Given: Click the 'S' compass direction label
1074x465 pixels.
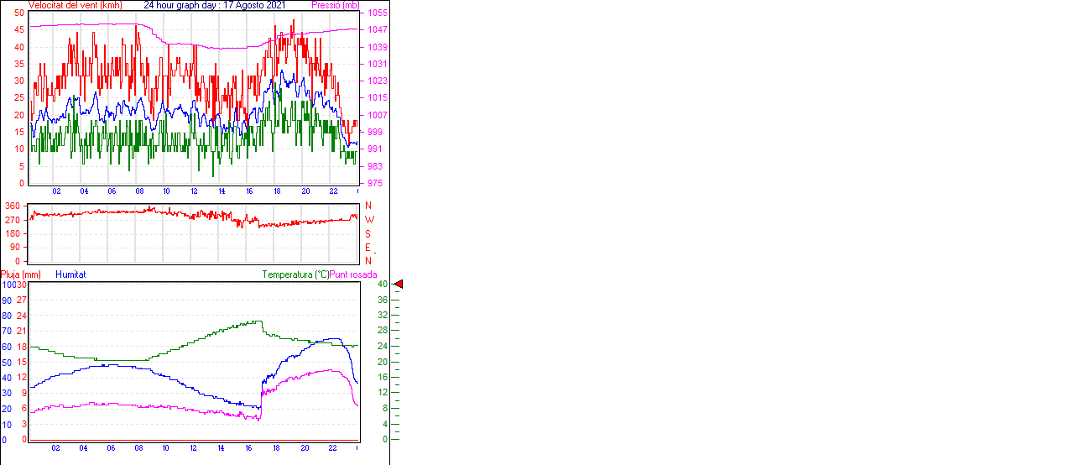Looking at the screenshot, I should pyautogui.click(x=368, y=234).
